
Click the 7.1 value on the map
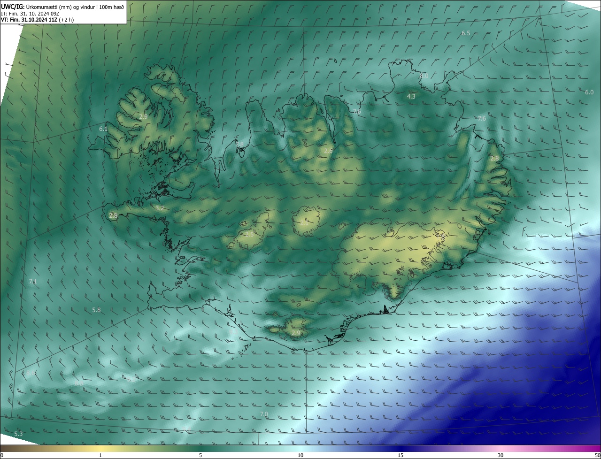click(x=32, y=282)
